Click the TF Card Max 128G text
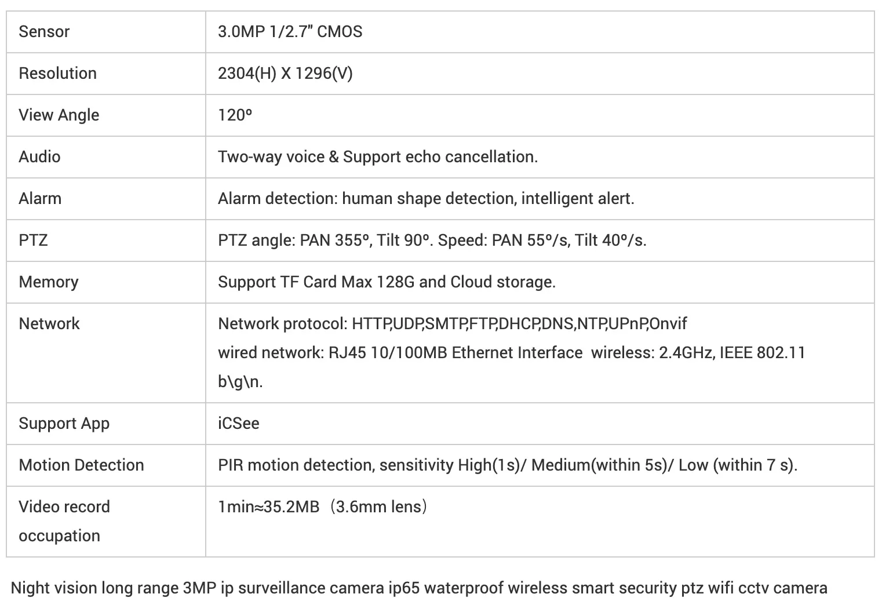 coord(347,282)
